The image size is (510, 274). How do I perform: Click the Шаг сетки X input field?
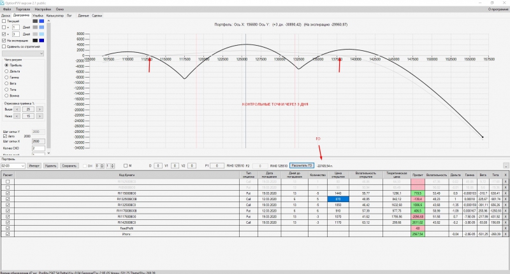[38, 142]
